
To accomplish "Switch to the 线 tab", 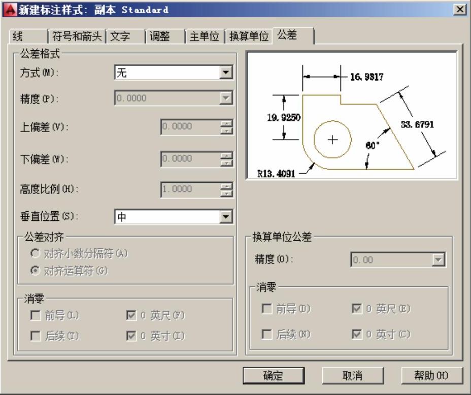I will [26, 36].
